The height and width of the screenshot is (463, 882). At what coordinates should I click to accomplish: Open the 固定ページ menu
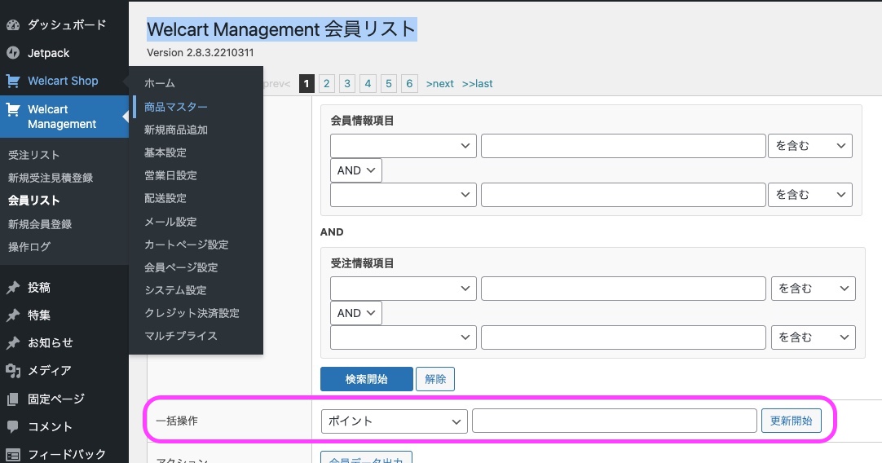(56, 399)
